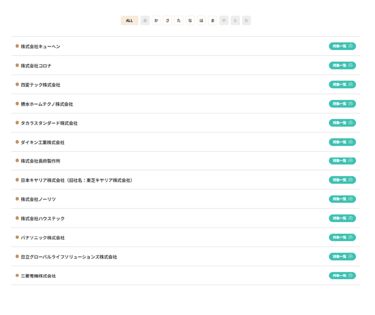The image size is (375, 315).
Task: Click company name 株式会社キューヘン
Action: [x=40, y=46]
